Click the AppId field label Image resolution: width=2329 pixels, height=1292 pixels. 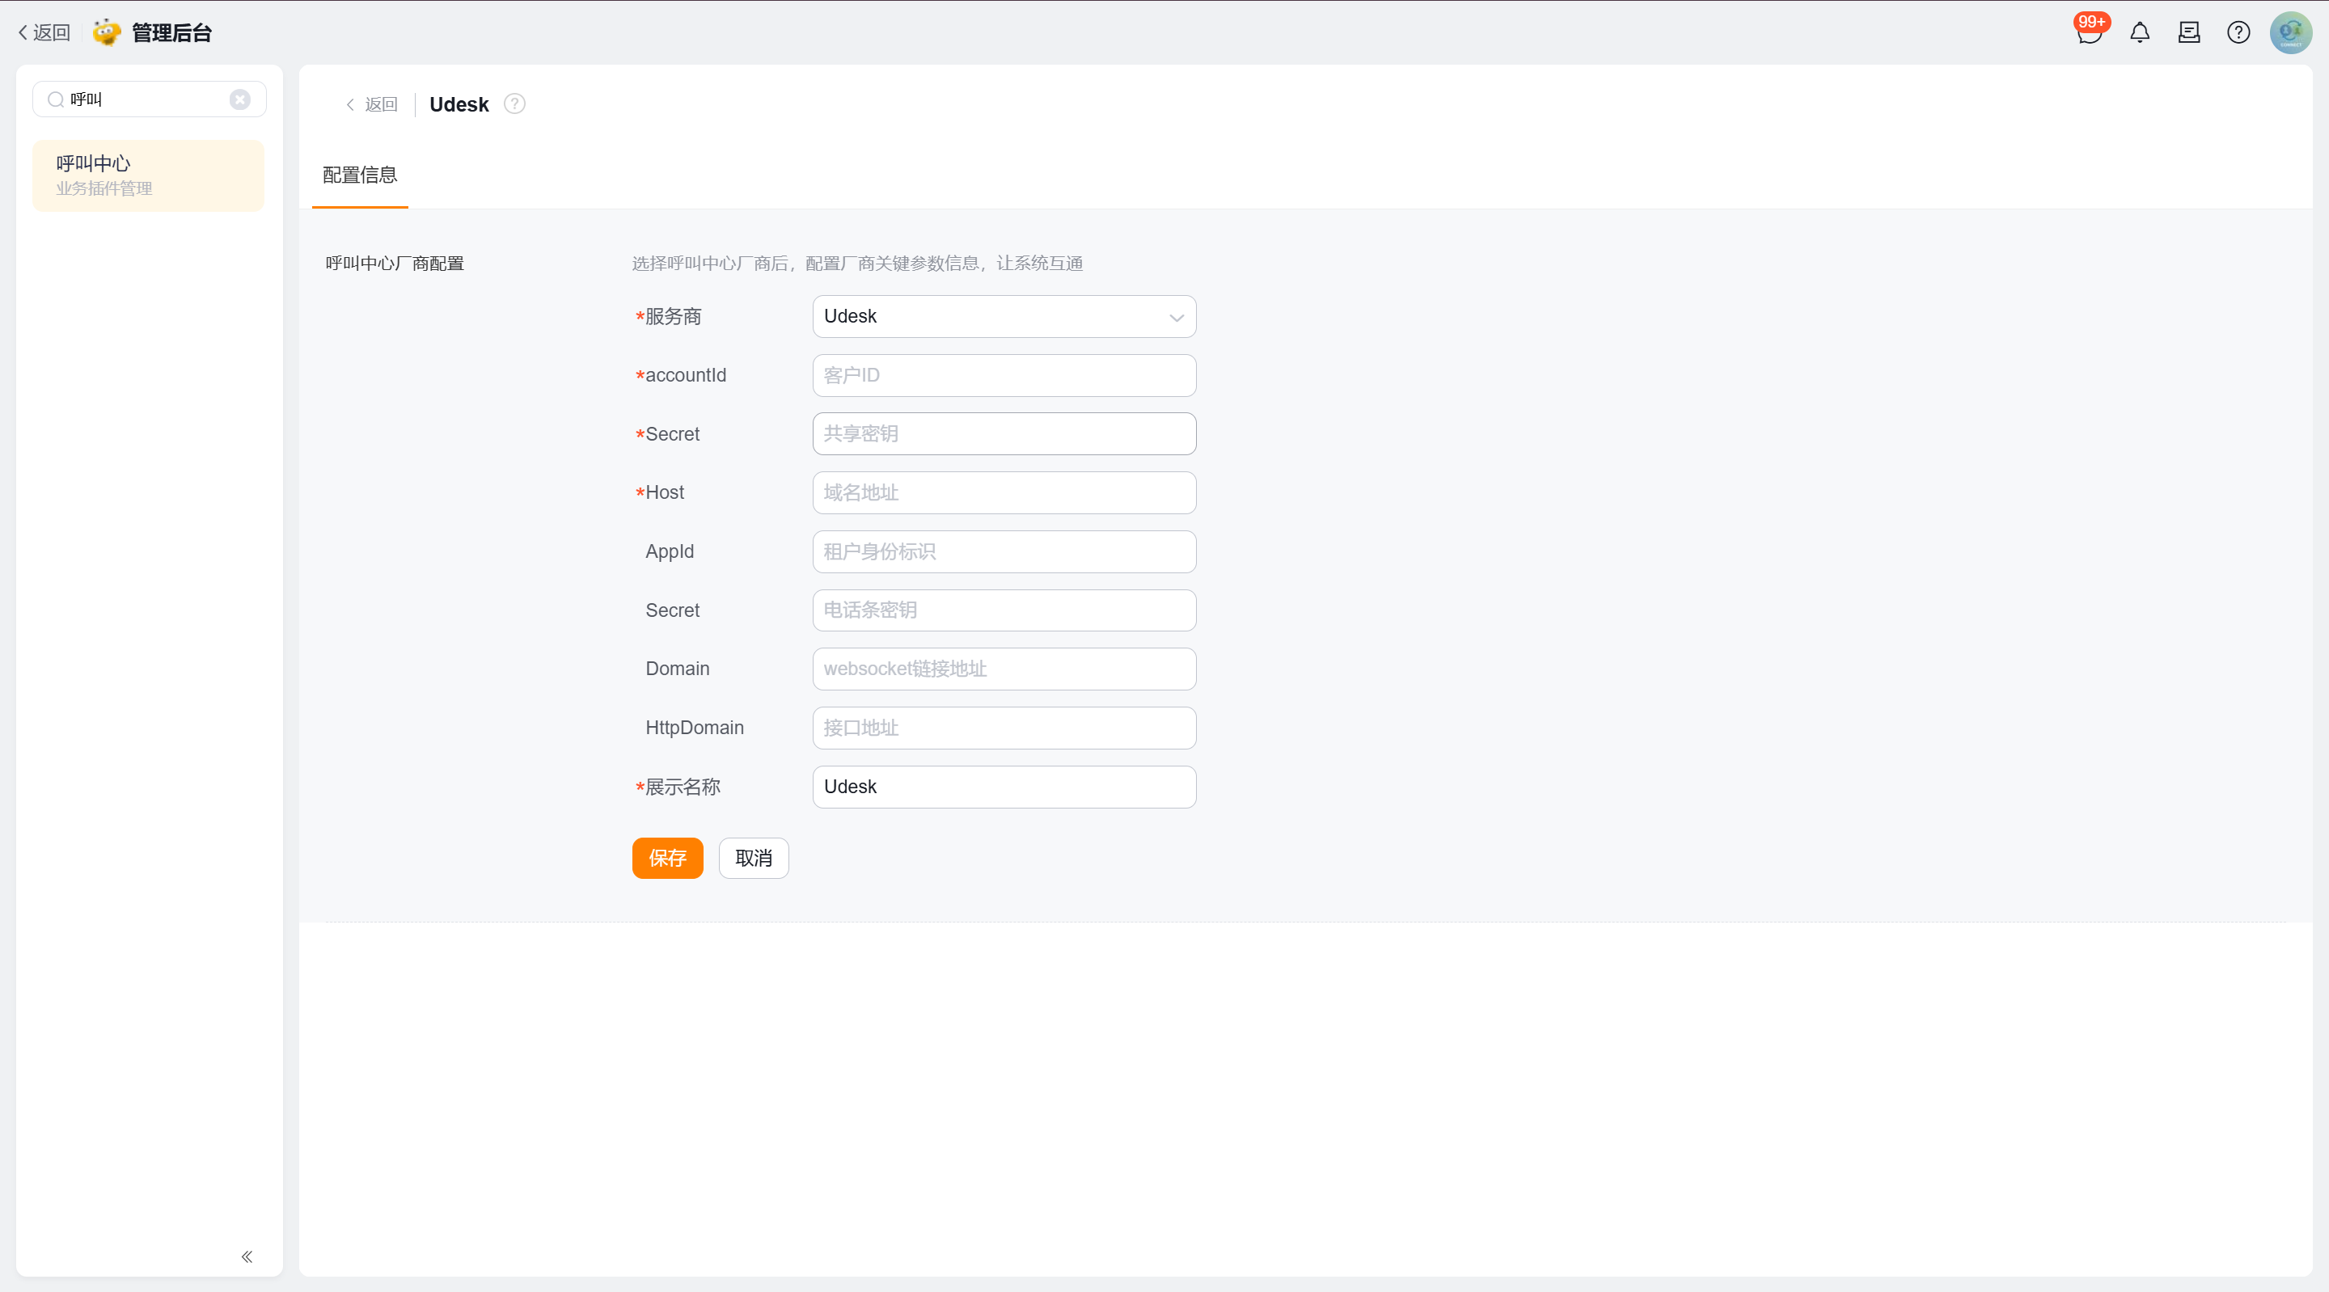click(670, 551)
